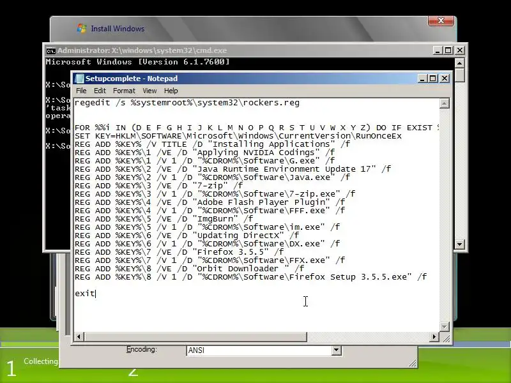Click the 'Java Runtime Environment Update 17' line
Image resolution: width=511 pixels, height=383 pixels.
pos(233,169)
